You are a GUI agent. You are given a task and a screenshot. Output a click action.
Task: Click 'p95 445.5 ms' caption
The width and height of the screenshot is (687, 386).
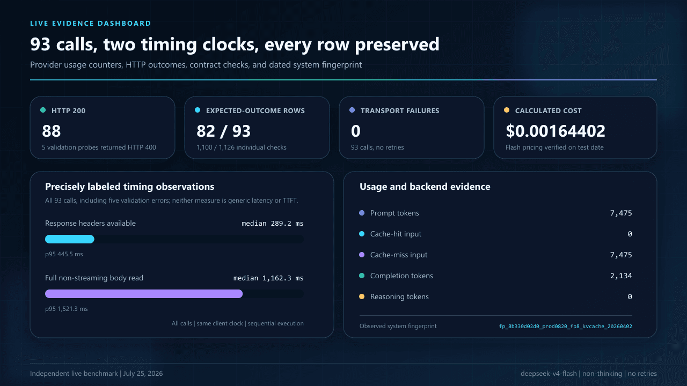[x=64, y=254]
